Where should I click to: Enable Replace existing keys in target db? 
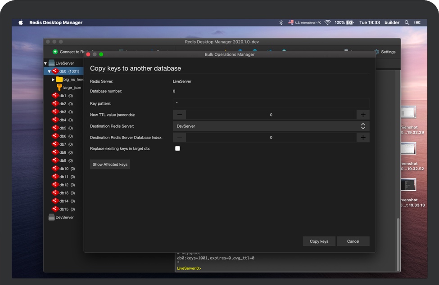[x=177, y=148]
